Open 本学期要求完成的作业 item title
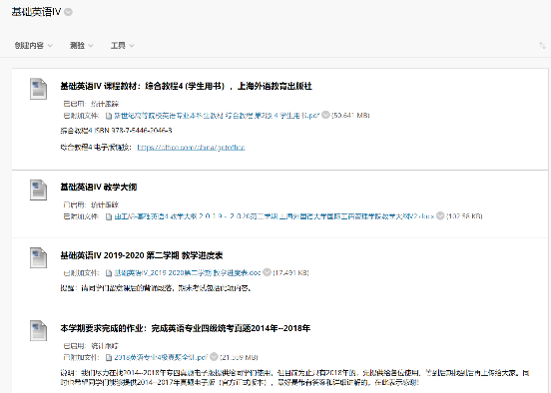The width and height of the screenshot is (551, 393). point(186,328)
